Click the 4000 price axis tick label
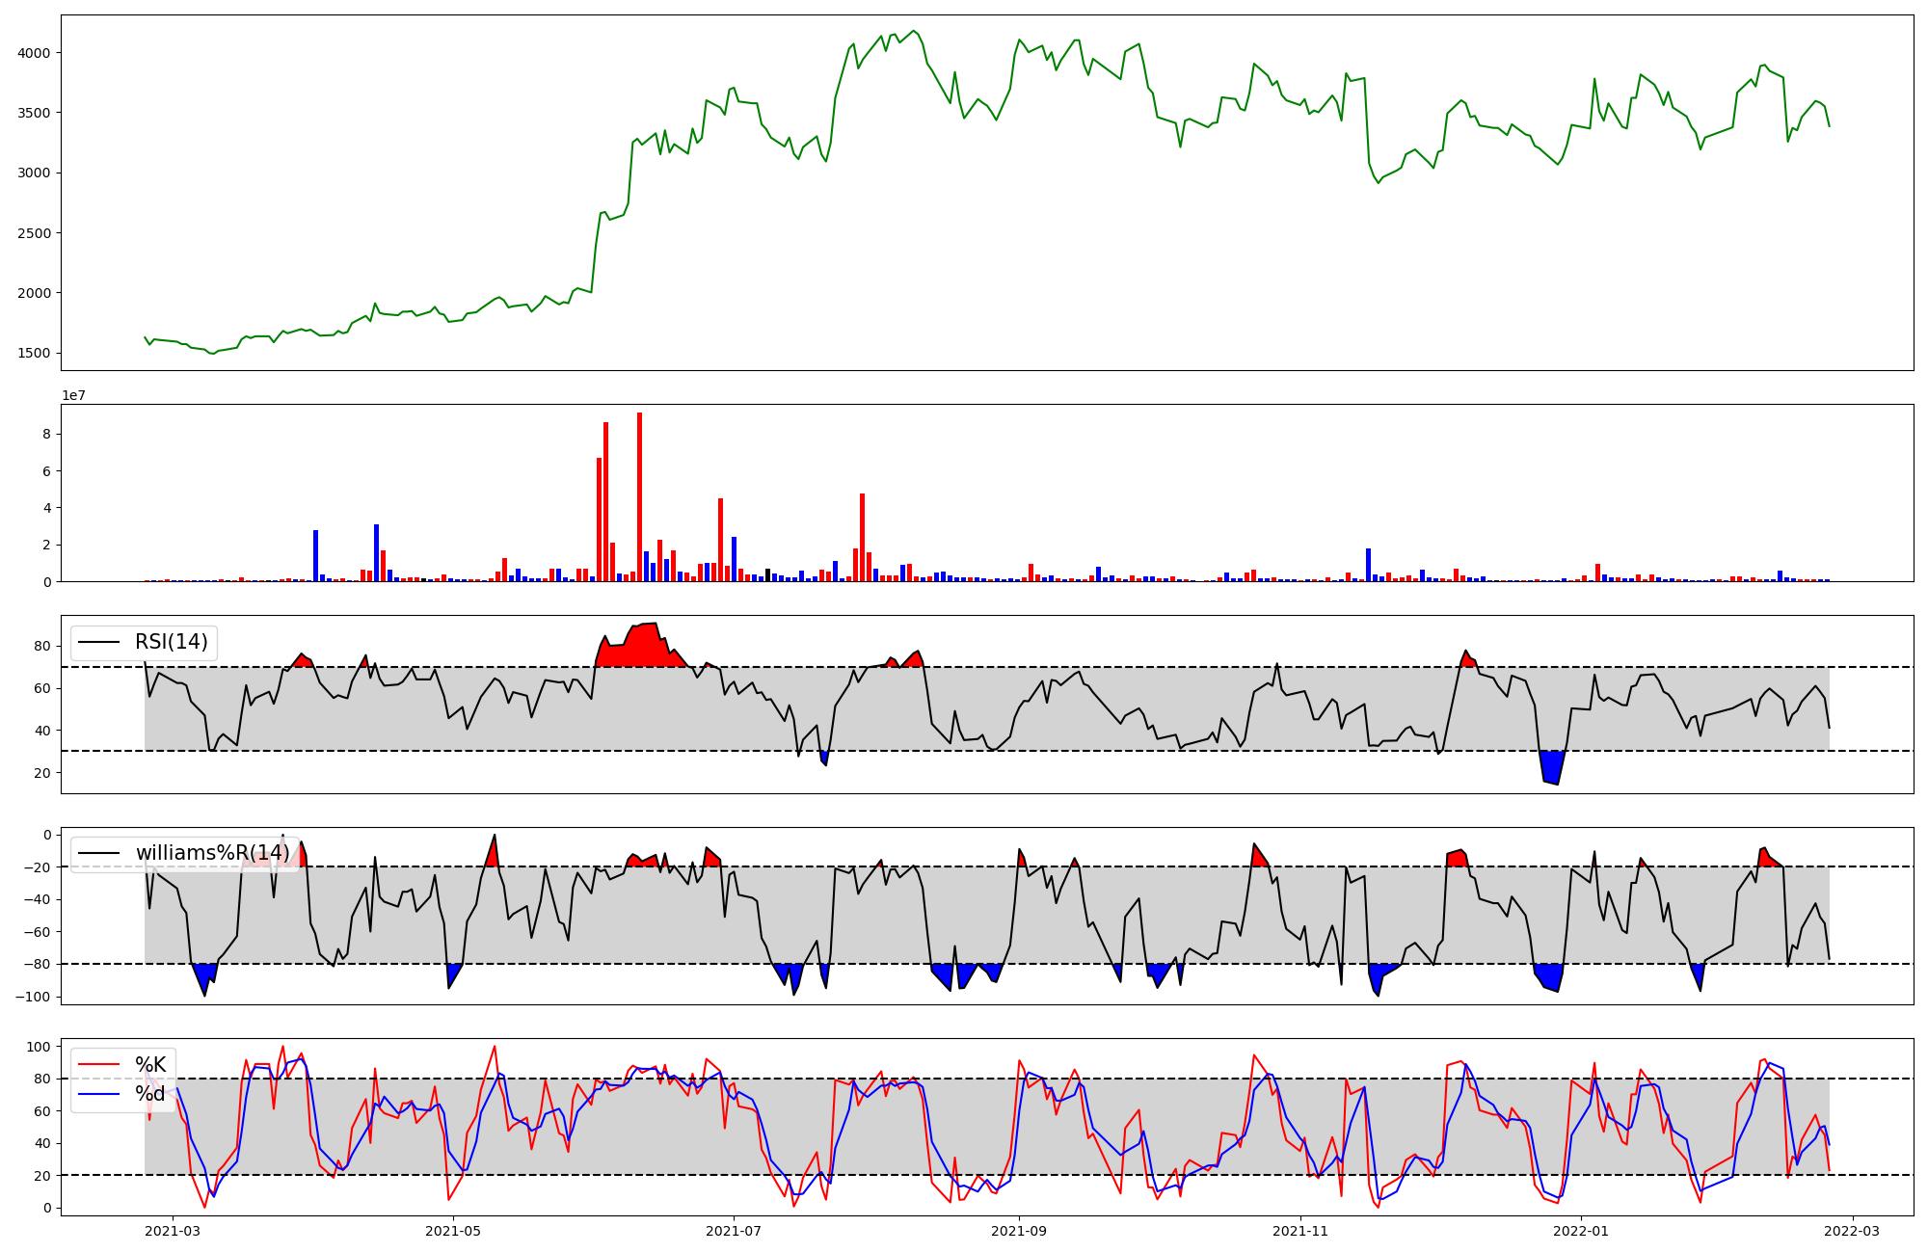Image resolution: width=1928 pixels, height=1253 pixels. [34, 53]
